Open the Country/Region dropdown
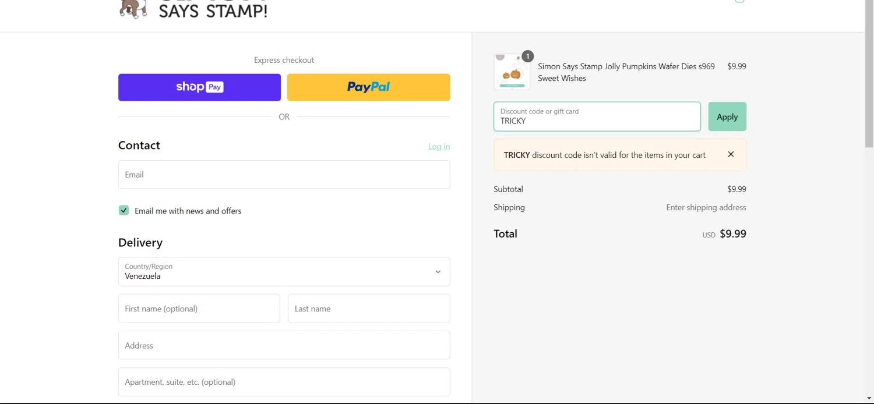Image resolution: width=874 pixels, height=404 pixels. click(x=284, y=271)
